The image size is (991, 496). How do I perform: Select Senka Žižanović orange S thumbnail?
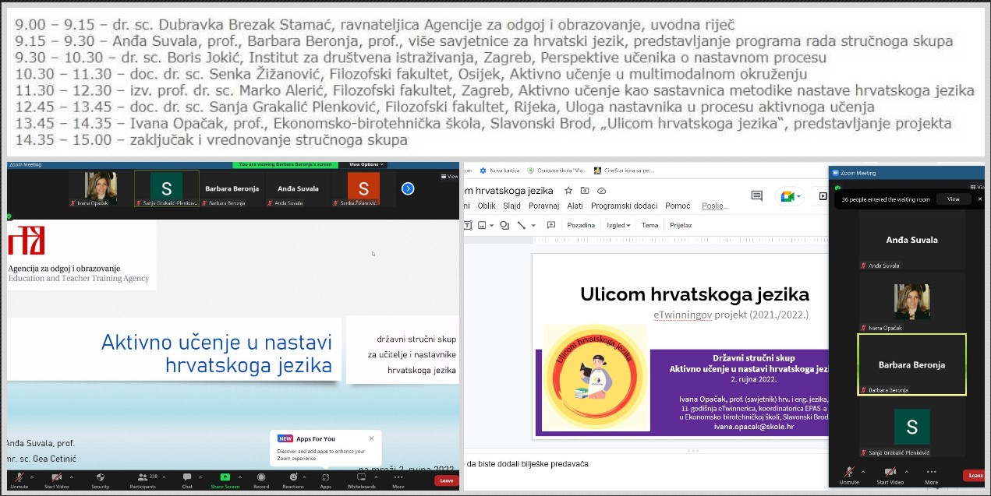363,188
